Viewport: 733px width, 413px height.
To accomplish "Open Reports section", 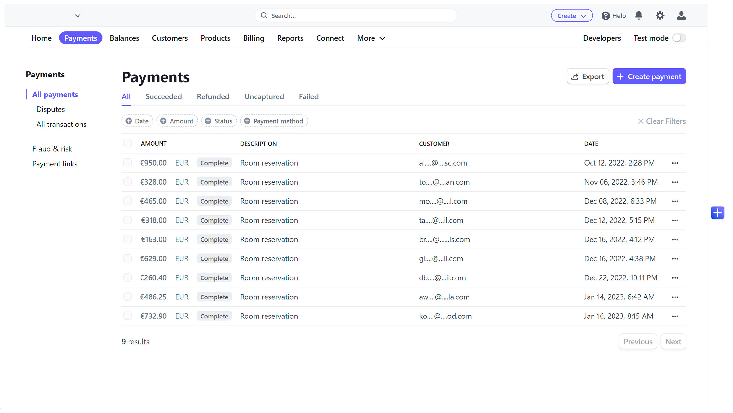I will 290,38.
